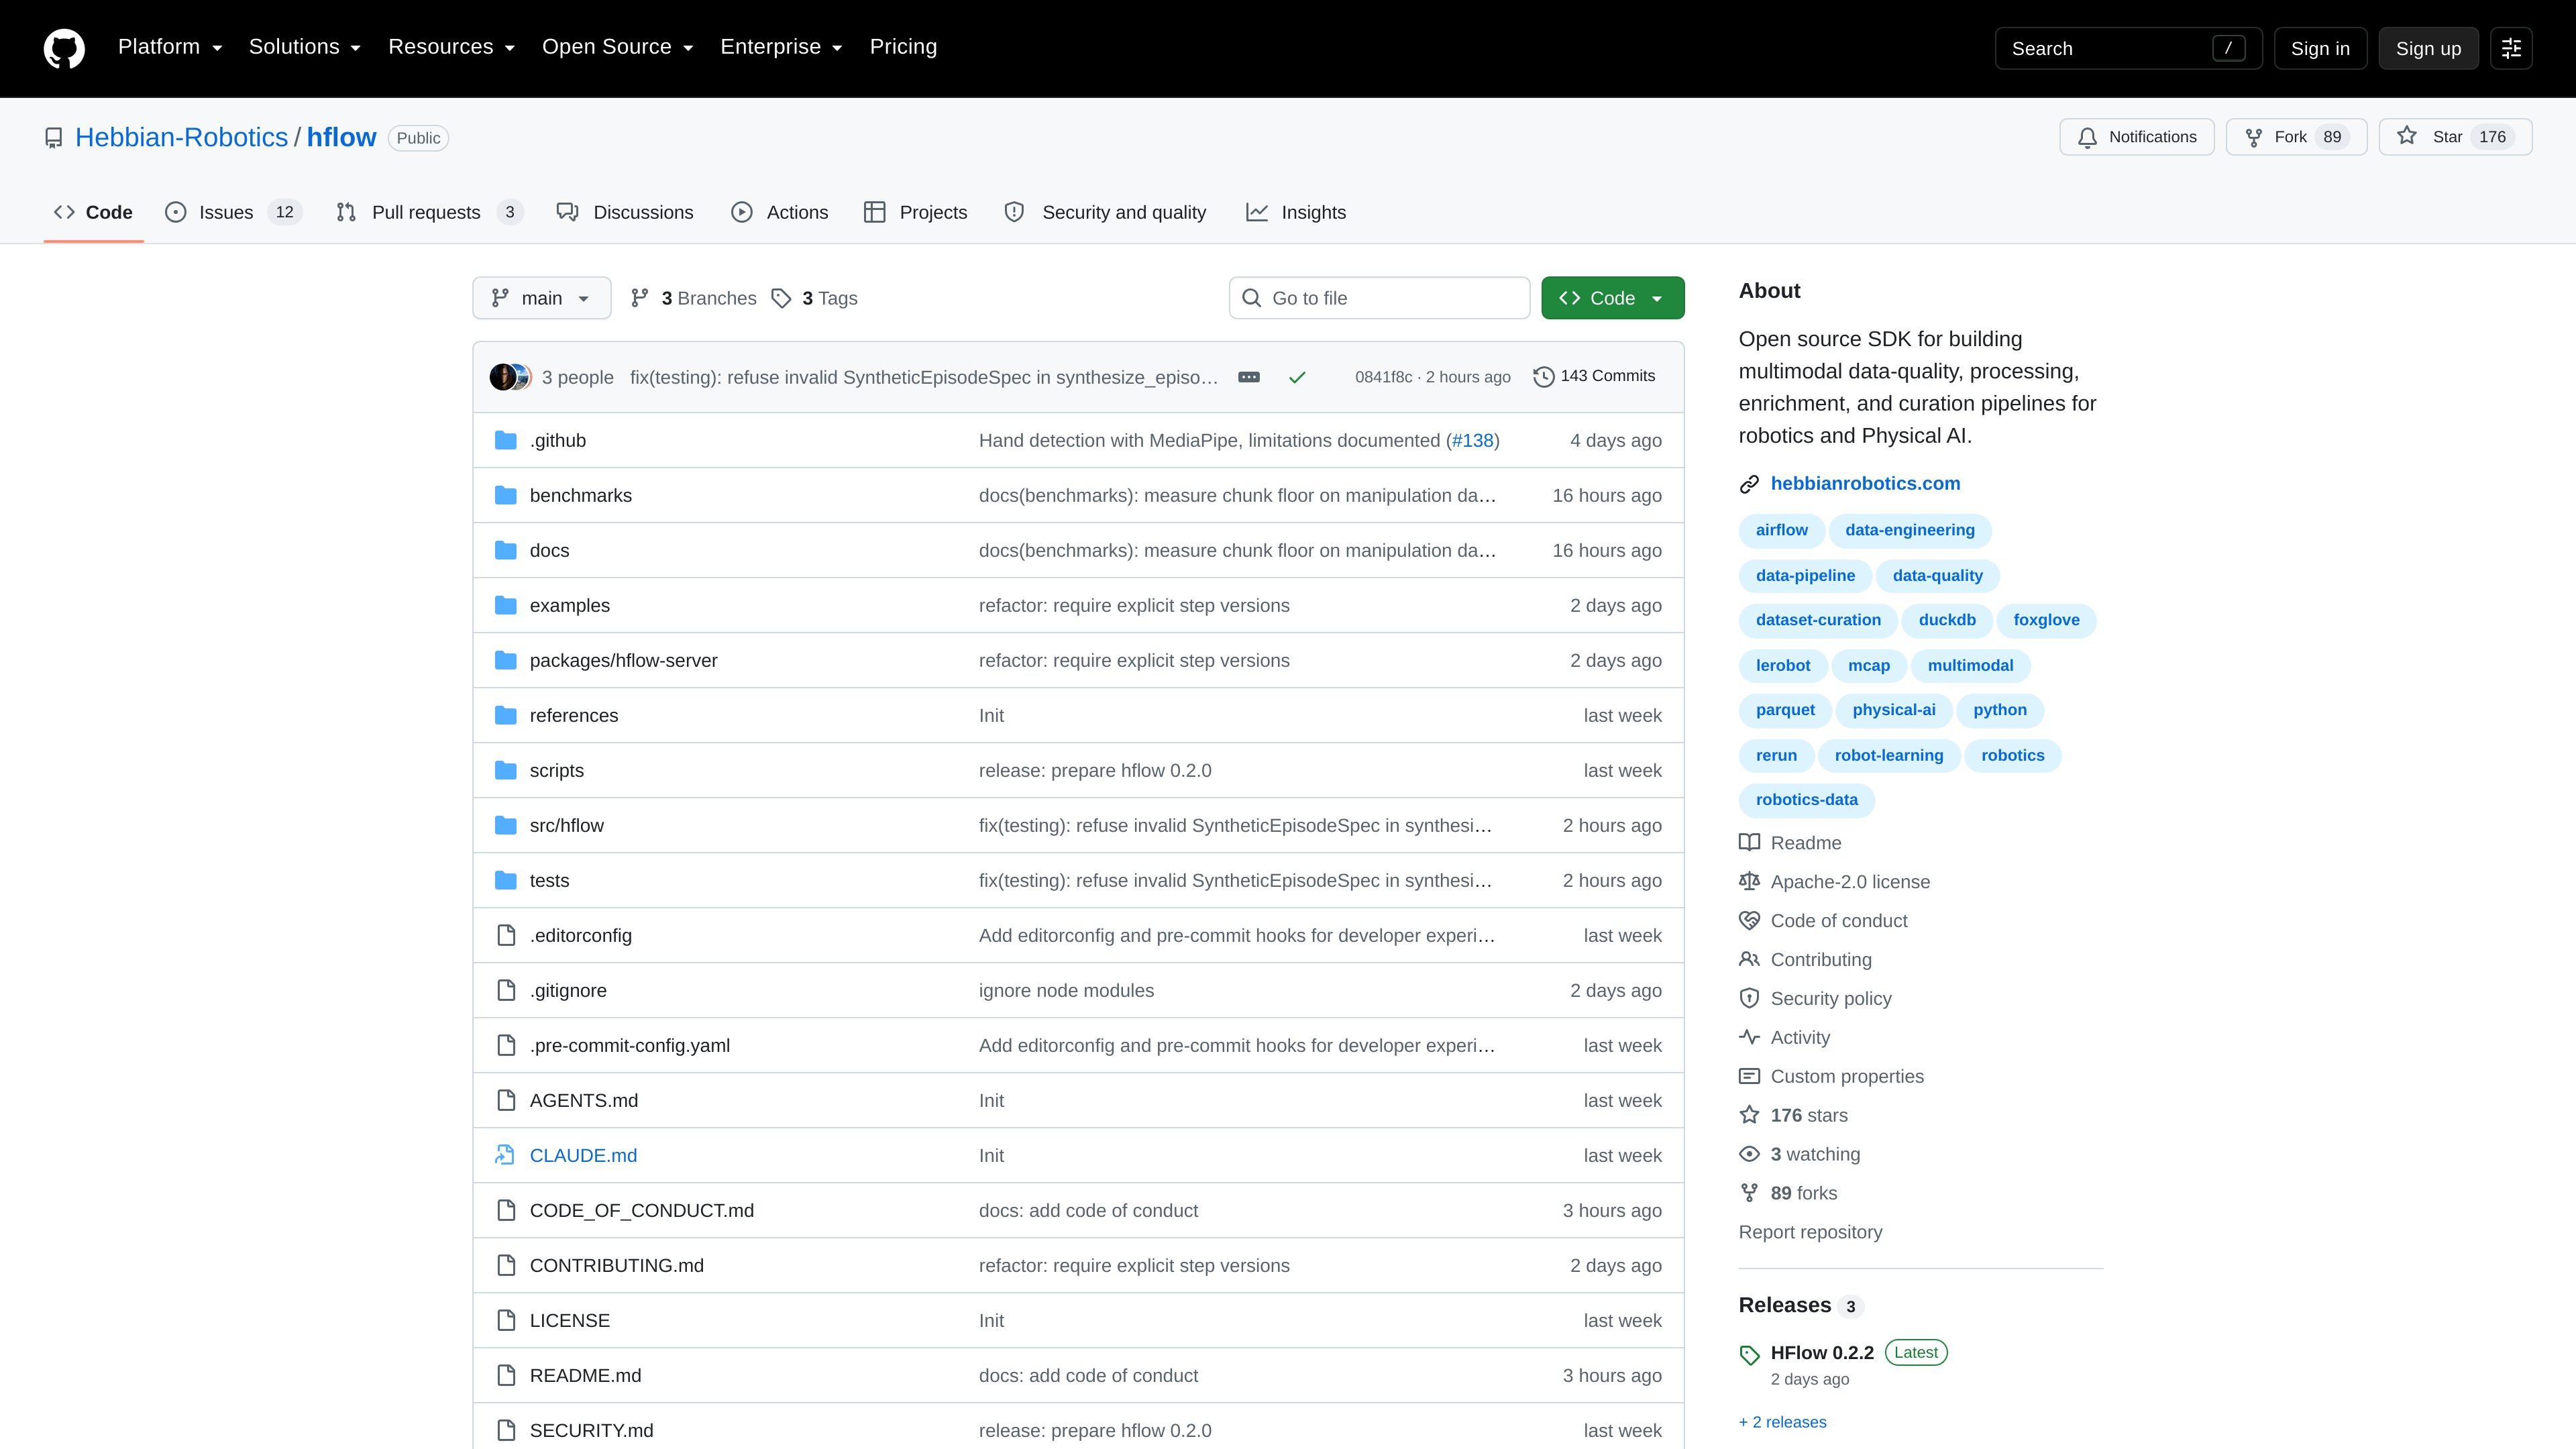Image resolution: width=2576 pixels, height=1449 pixels.
Task: Expand the Open Source menu
Action: 617,47
